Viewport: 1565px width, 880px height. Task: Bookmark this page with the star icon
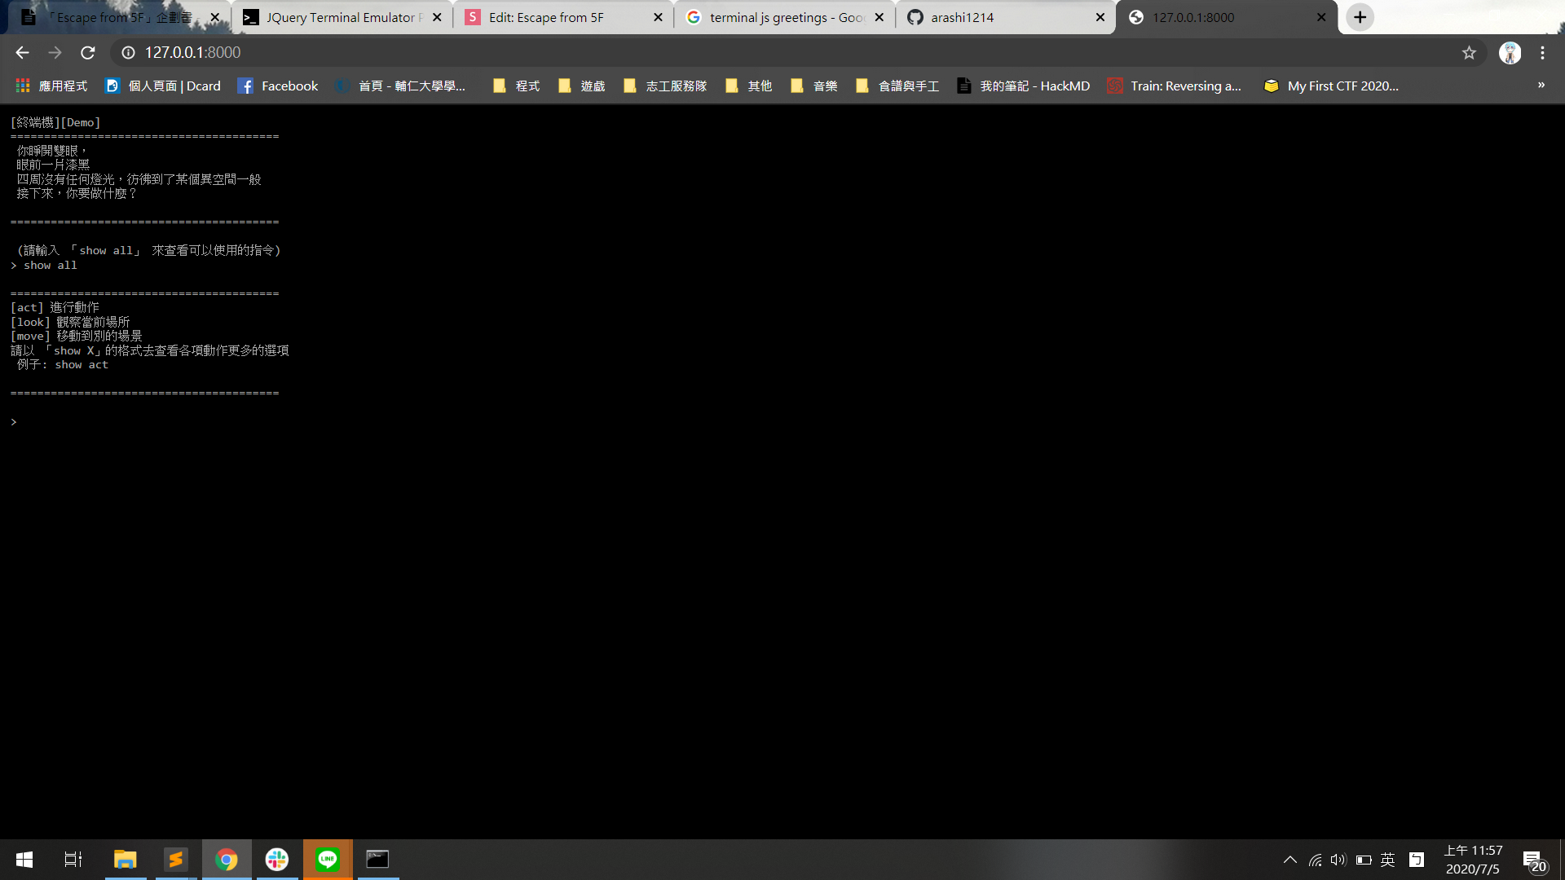(x=1469, y=53)
